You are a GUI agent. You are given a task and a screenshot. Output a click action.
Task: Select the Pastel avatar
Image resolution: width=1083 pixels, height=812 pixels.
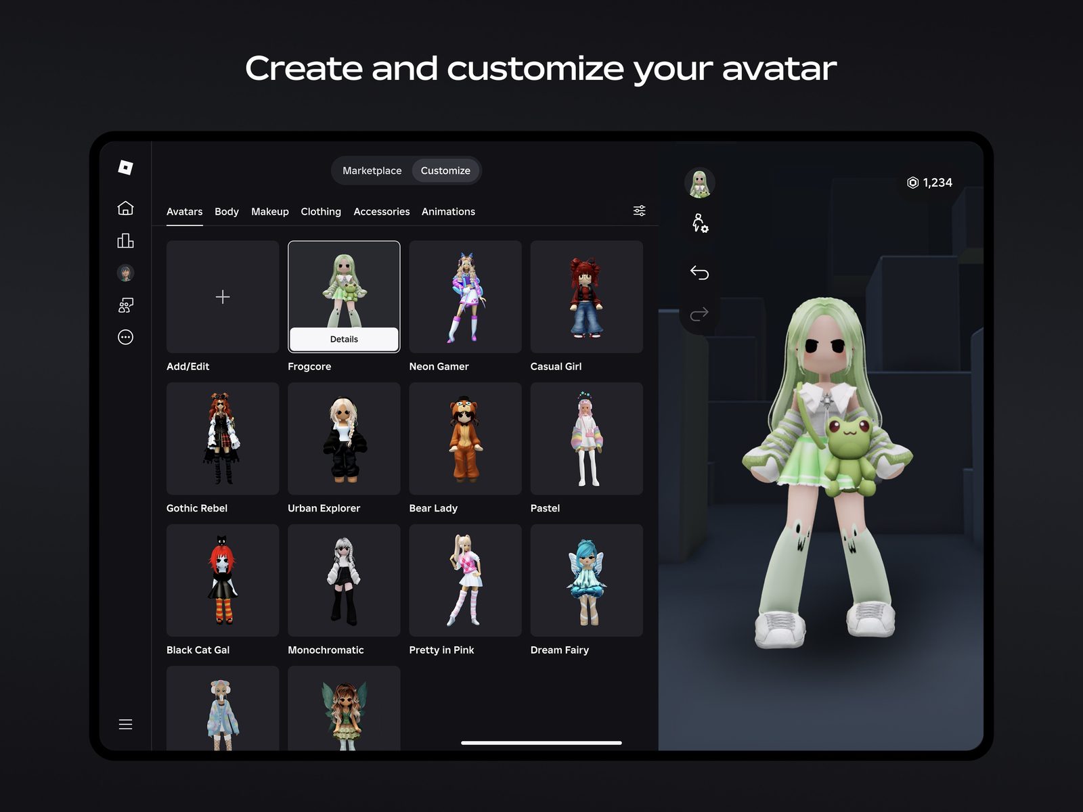(586, 438)
